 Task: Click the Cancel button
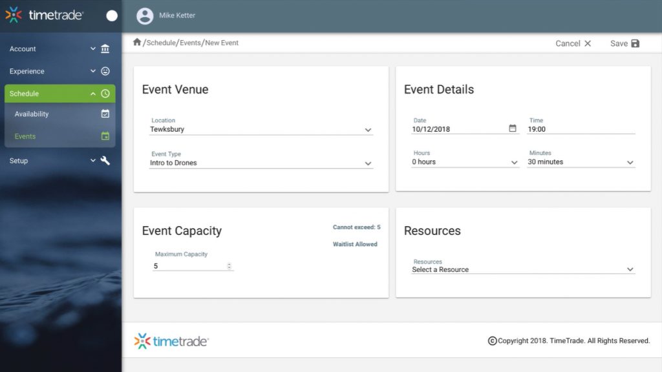(x=573, y=43)
